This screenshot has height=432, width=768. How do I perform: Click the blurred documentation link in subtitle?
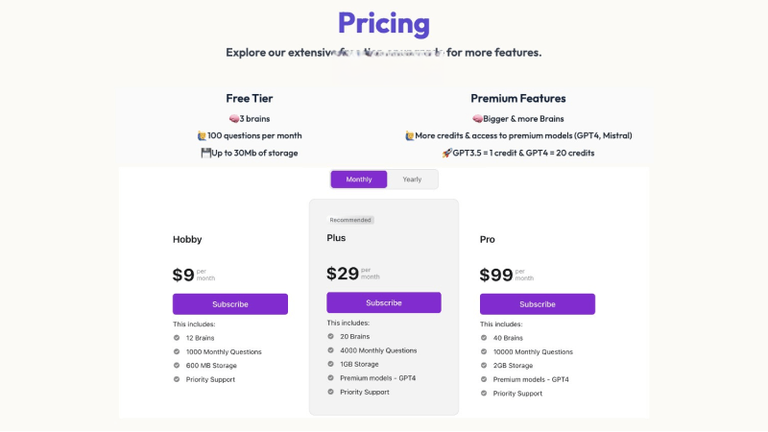[x=388, y=52]
